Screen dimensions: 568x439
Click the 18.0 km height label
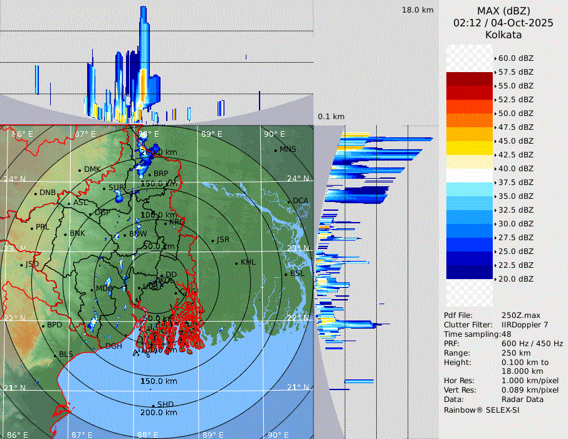(418, 10)
